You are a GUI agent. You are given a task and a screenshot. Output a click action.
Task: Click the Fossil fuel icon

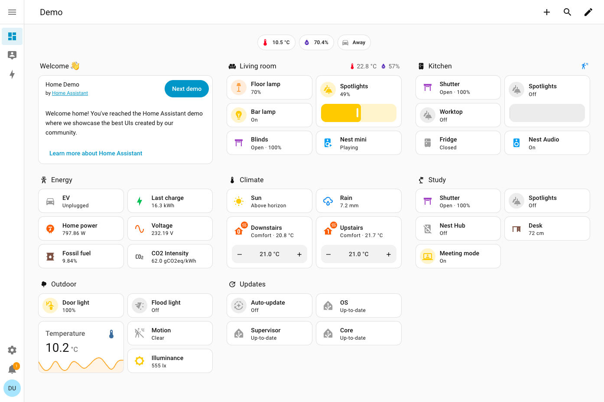click(x=50, y=257)
